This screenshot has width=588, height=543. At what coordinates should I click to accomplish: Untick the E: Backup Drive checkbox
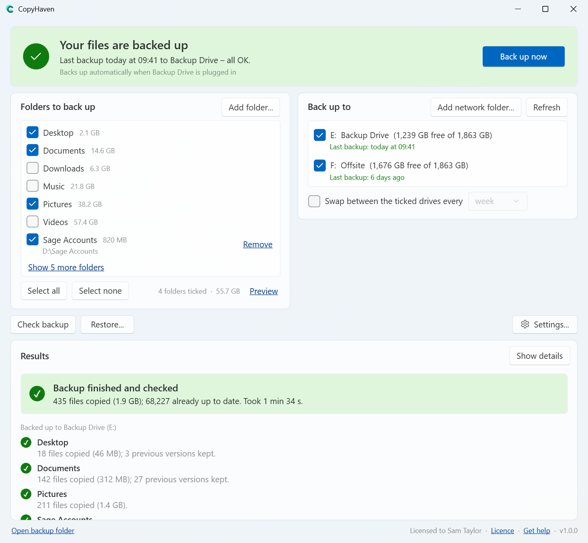(x=320, y=135)
